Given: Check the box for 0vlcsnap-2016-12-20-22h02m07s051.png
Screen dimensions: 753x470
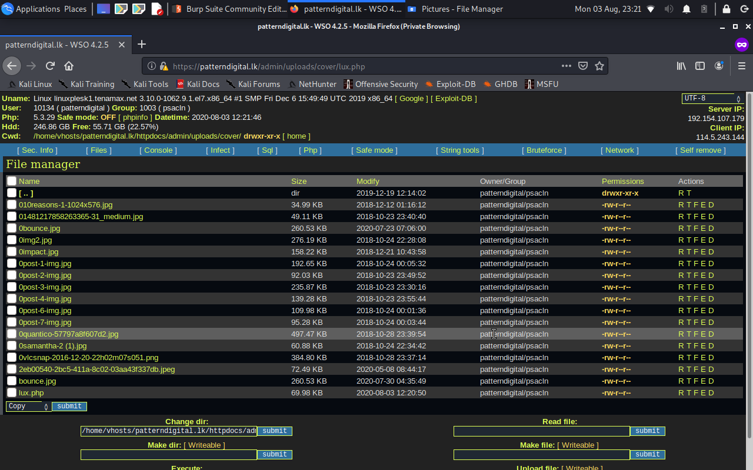Looking at the screenshot, I should (x=12, y=357).
